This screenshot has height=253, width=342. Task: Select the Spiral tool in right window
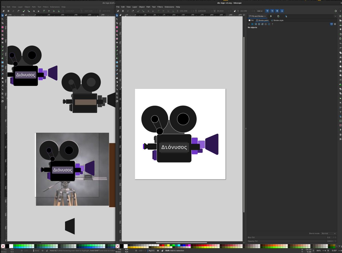click(117, 42)
